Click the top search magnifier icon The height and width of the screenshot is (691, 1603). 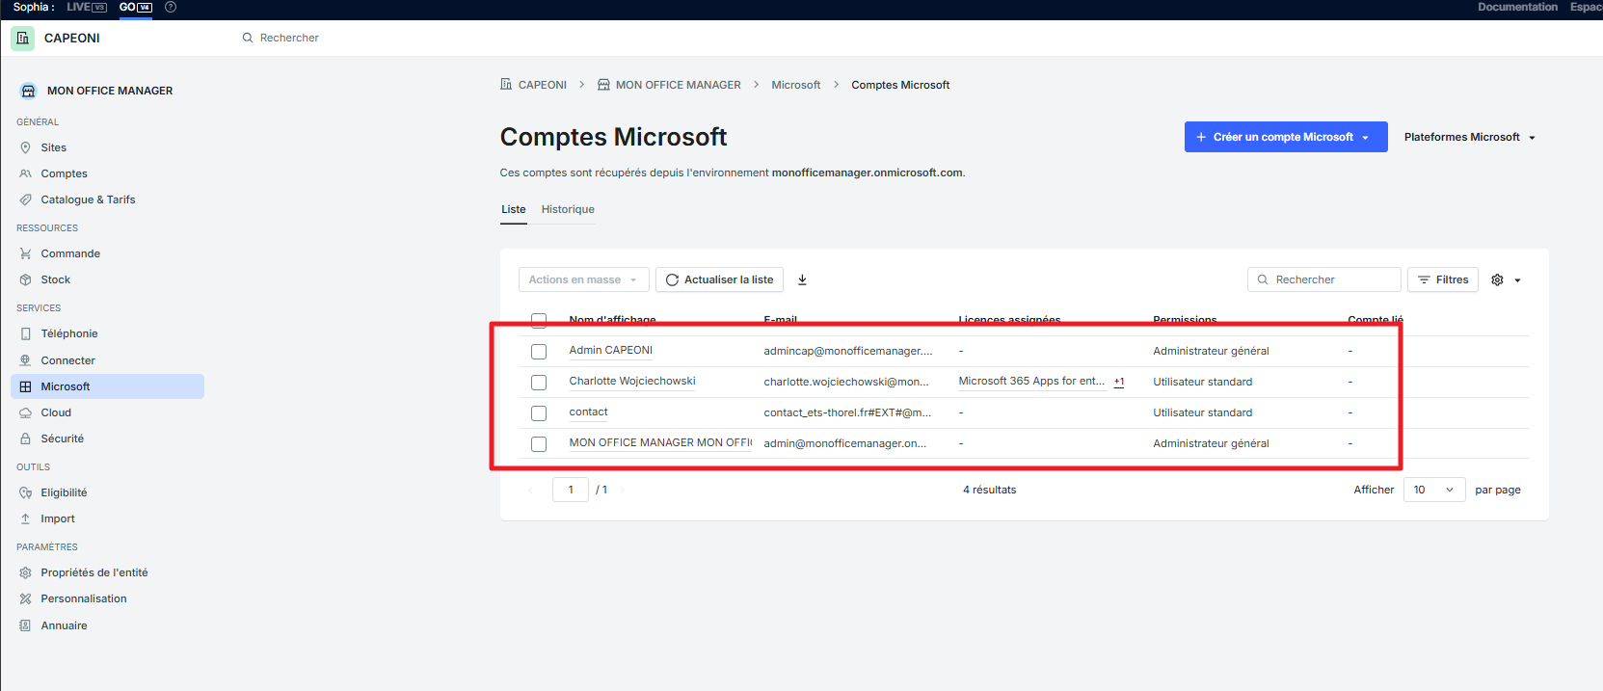[248, 38]
